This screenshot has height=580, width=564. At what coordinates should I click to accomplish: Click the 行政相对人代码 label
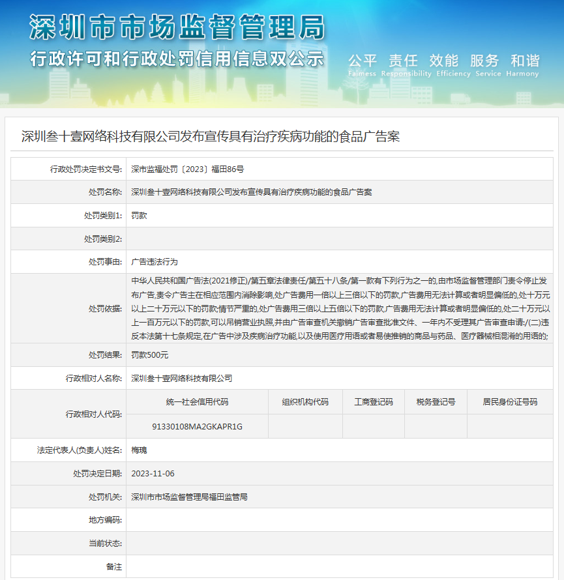point(94,414)
